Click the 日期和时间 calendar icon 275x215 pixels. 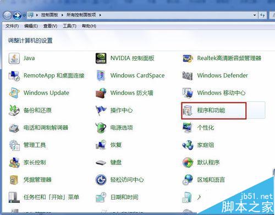coord(101,197)
